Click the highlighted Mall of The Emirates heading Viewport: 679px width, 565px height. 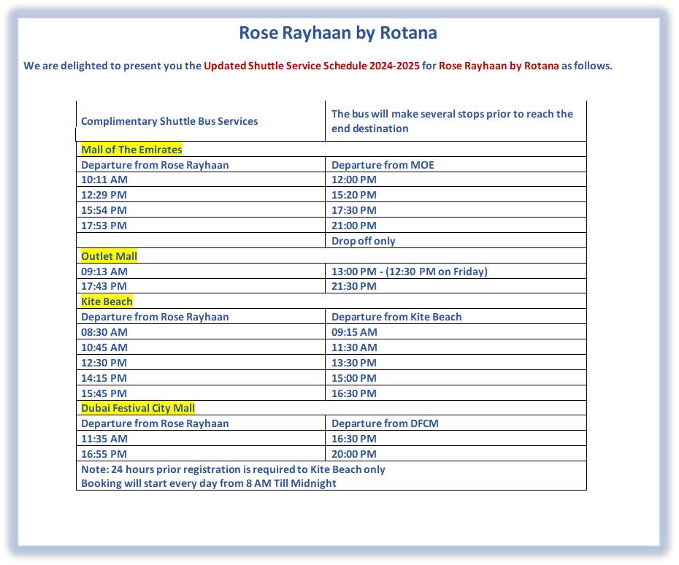[131, 150]
